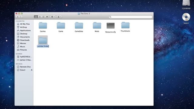Switch to Cover Flow view
The image size is (194, 109).
(x=47, y=17)
